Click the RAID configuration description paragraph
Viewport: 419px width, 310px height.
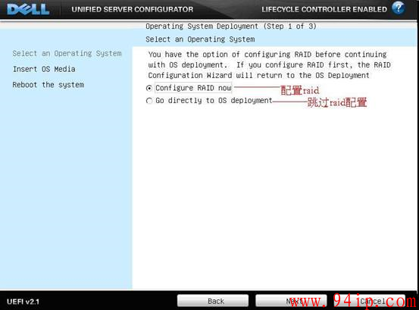click(x=270, y=65)
